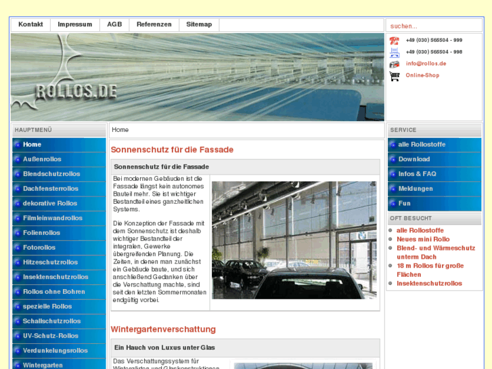Image resolution: width=492 pixels, height=369 pixels.
Task: Click the info@rollos.de email link
Action: [x=426, y=64]
